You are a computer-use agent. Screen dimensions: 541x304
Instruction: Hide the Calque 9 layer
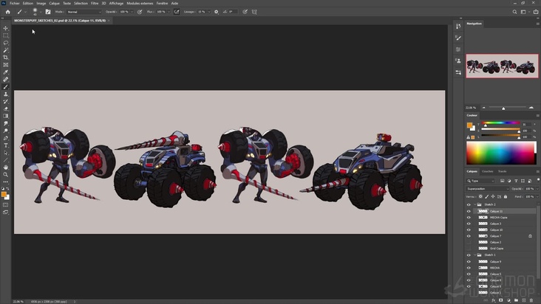469,262
